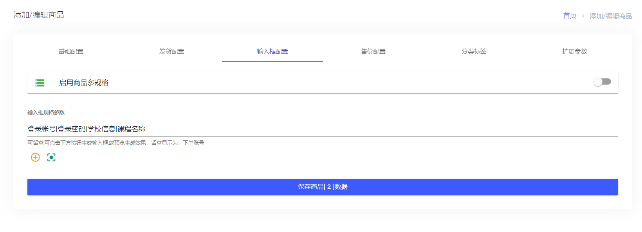Click the green list icon beside 启用商品多规格
The width and height of the screenshot is (642, 232).
[40, 83]
